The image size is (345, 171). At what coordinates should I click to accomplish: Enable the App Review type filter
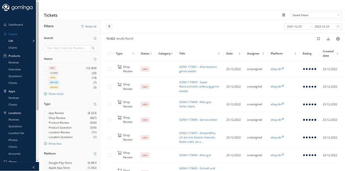[45, 113]
